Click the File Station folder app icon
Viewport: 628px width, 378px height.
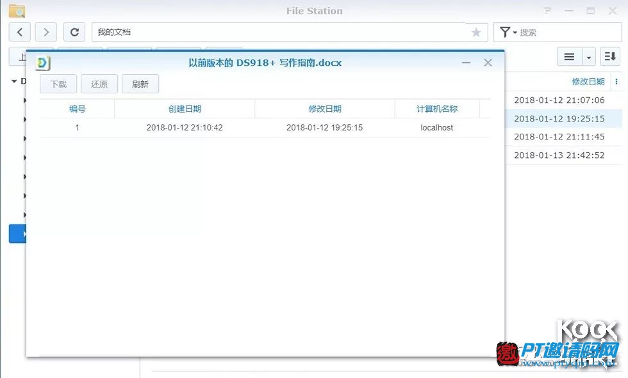(x=17, y=11)
